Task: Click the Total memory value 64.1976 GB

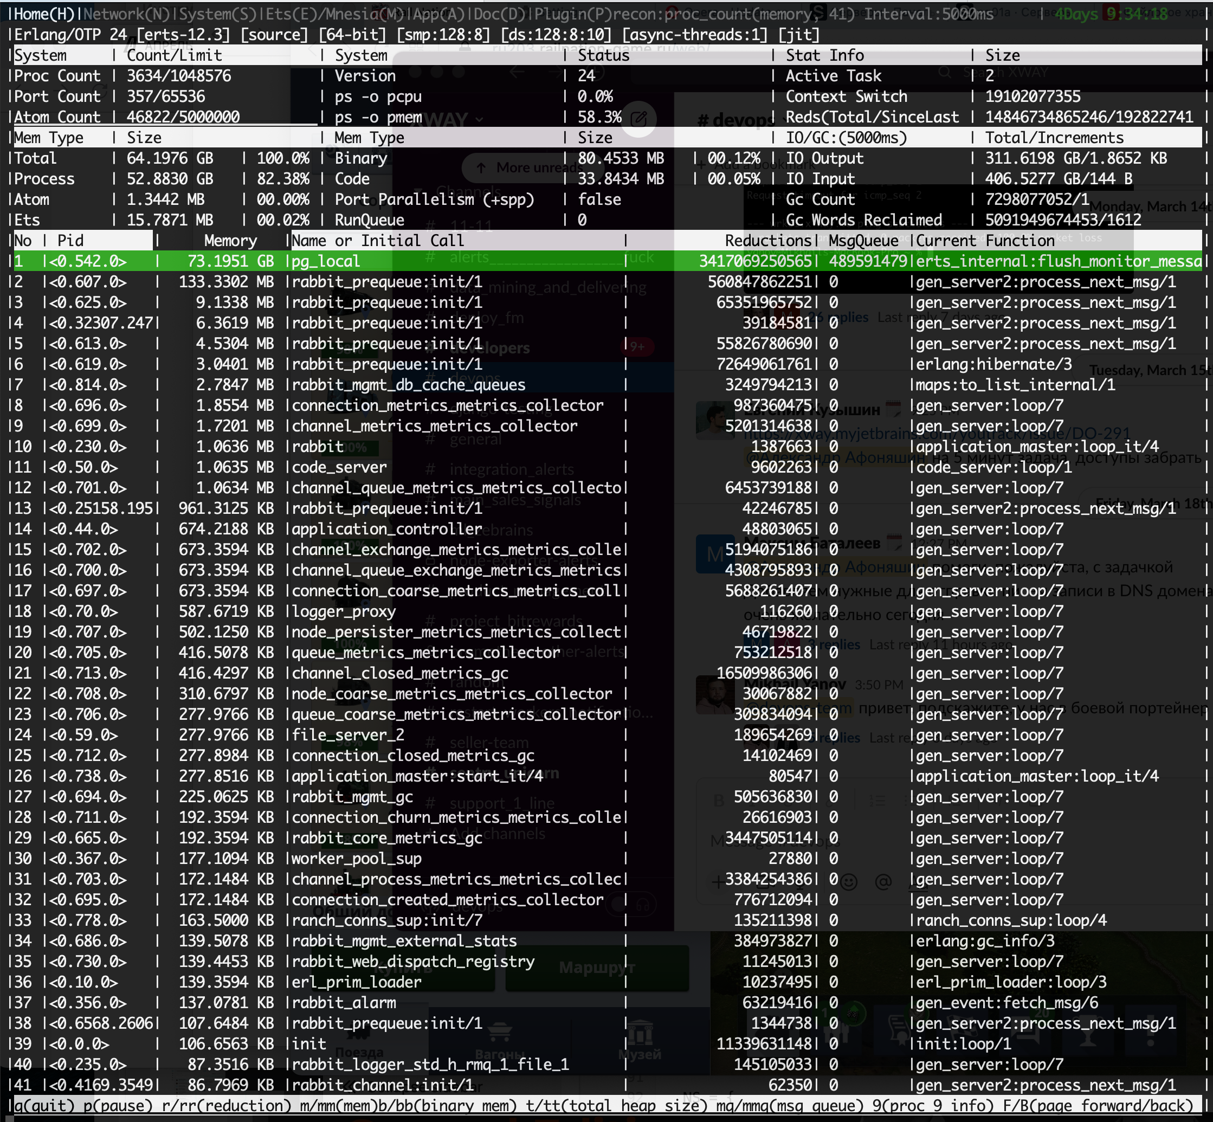Action: [x=170, y=158]
